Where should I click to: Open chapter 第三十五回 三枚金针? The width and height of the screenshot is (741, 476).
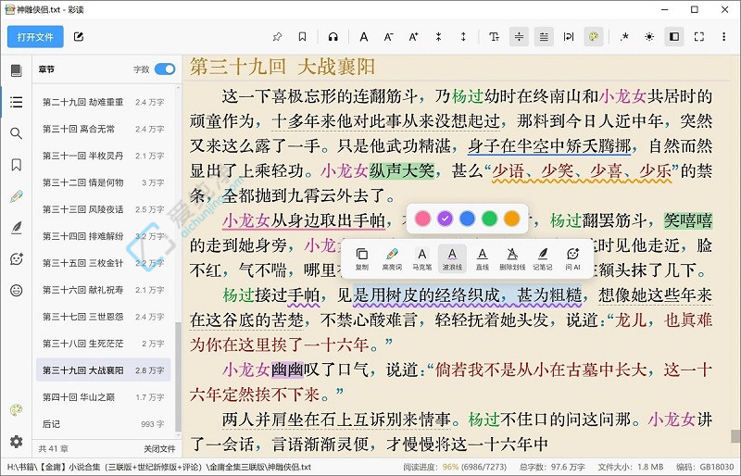coord(103,263)
